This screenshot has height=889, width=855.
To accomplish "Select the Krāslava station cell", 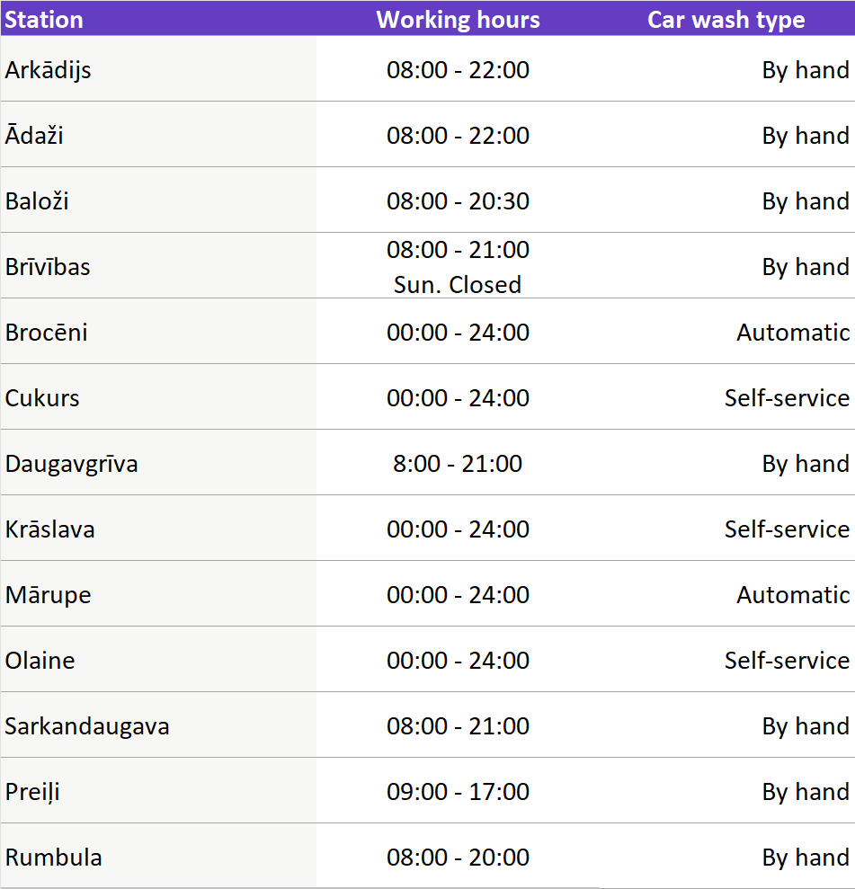I will click(50, 529).
